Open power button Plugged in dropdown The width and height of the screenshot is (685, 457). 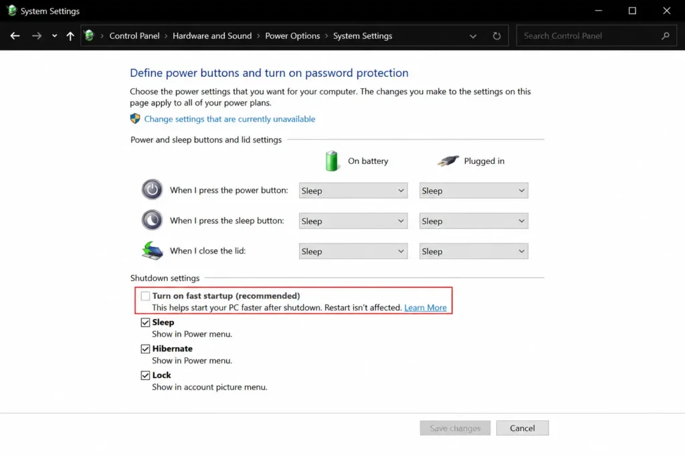[x=474, y=191]
